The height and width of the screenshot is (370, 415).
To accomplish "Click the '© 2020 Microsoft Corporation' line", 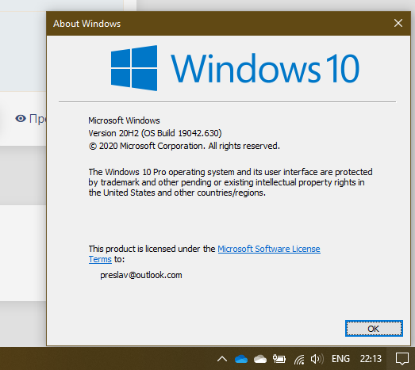I will pyautogui.click(x=184, y=146).
